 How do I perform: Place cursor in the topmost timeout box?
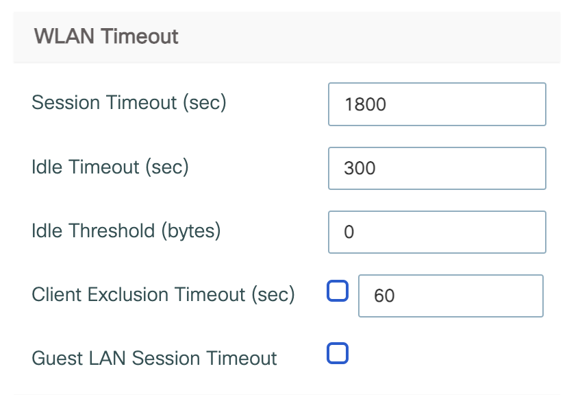coord(437,104)
